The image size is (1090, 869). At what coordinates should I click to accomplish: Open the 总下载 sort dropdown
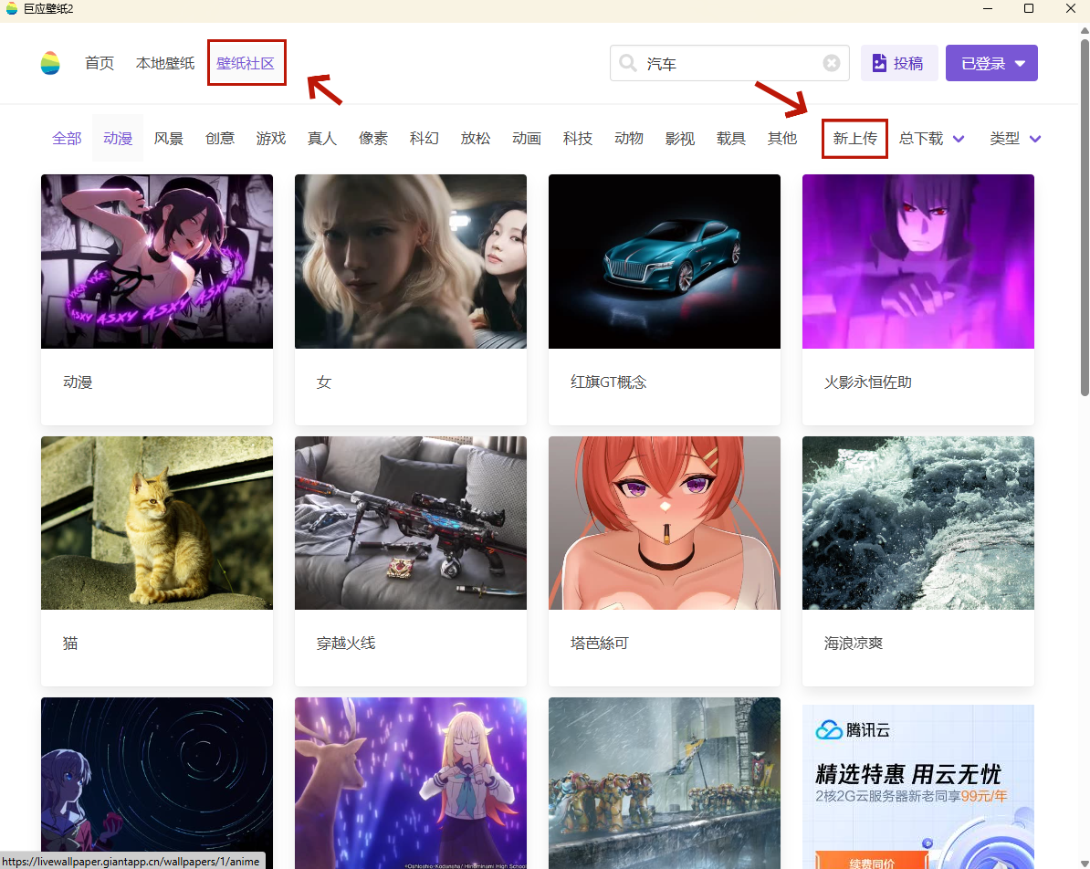(959, 139)
